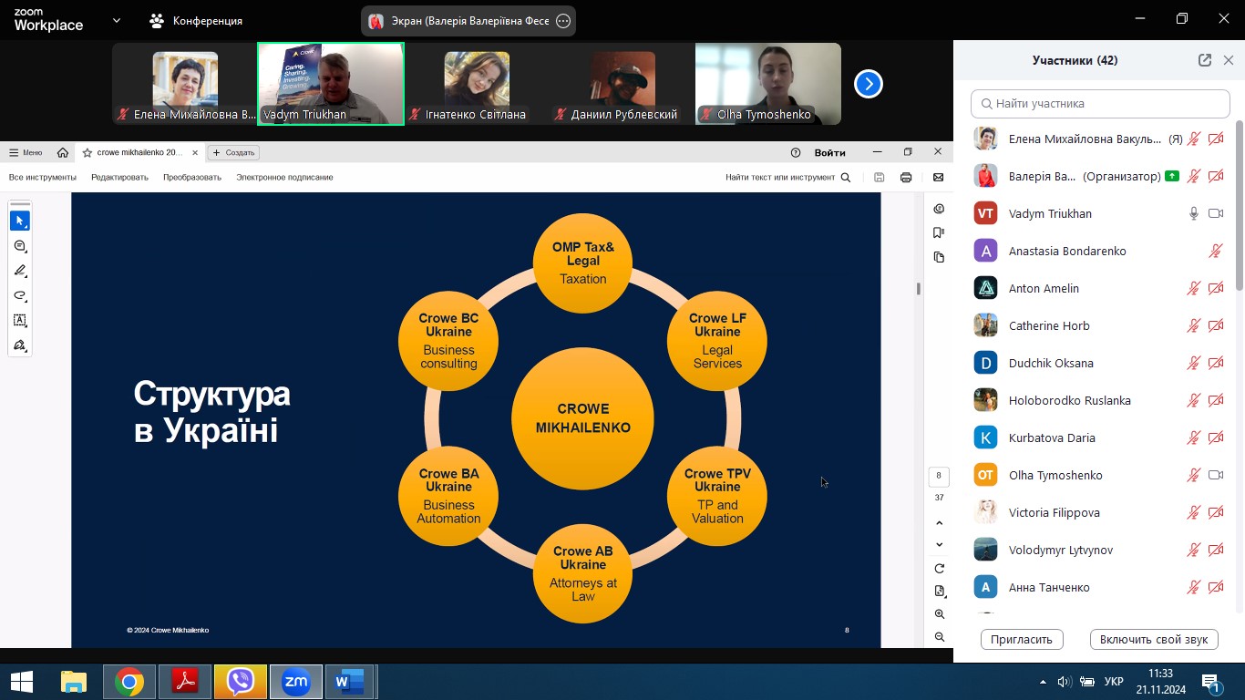The width and height of the screenshot is (1245, 700).
Task: Pop out the Zoom participants panel
Action: tap(1205, 60)
